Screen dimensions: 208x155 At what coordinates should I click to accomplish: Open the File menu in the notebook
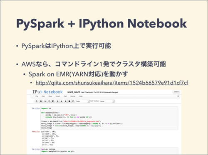click(x=37, y=96)
